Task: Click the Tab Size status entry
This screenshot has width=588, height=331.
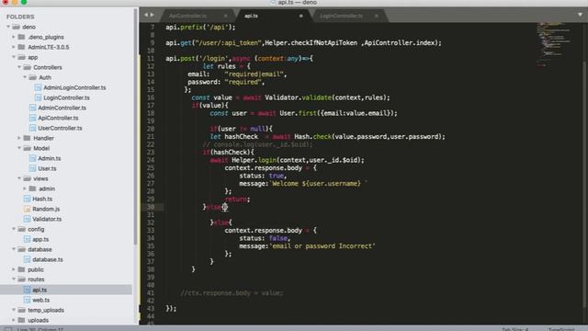Action: (x=515, y=329)
